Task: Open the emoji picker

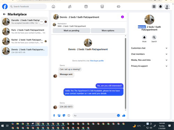Action: pos(118,115)
